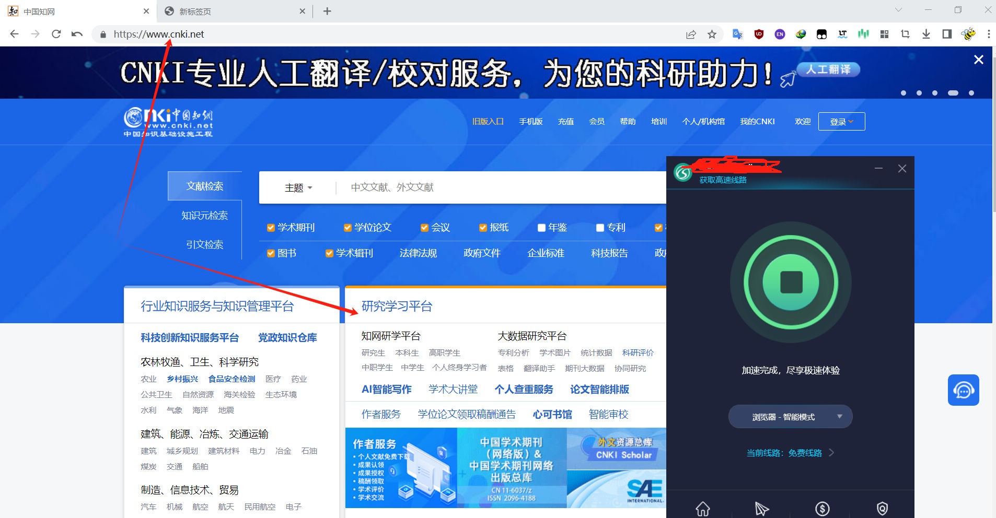Image resolution: width=996 pixels, height=518 pixels.
Task: Reload the page with the refresh icon
Action: coord(56,34)
